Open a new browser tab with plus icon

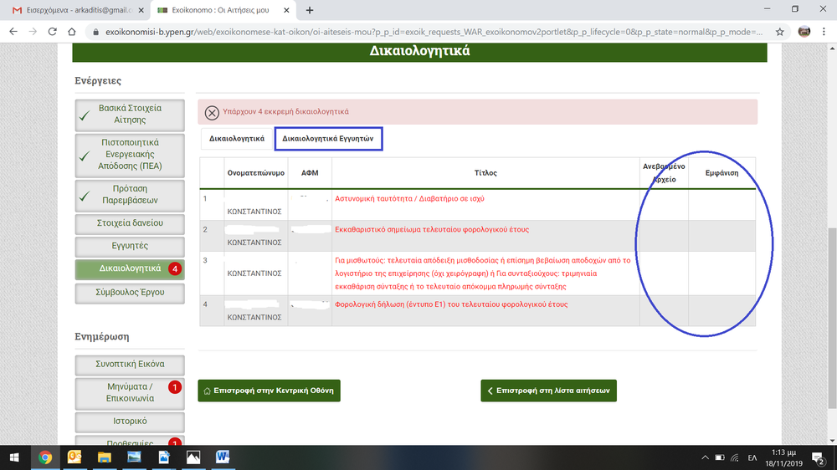(310, 10)
